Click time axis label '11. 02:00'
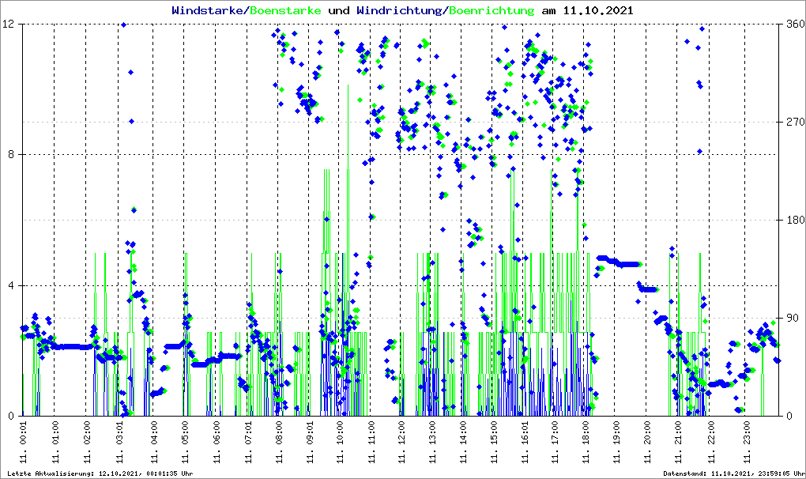Viewport: 806px width, 479px height. 86,442
